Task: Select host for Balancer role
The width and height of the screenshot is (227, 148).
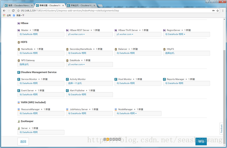Action: tap(138, 53)
